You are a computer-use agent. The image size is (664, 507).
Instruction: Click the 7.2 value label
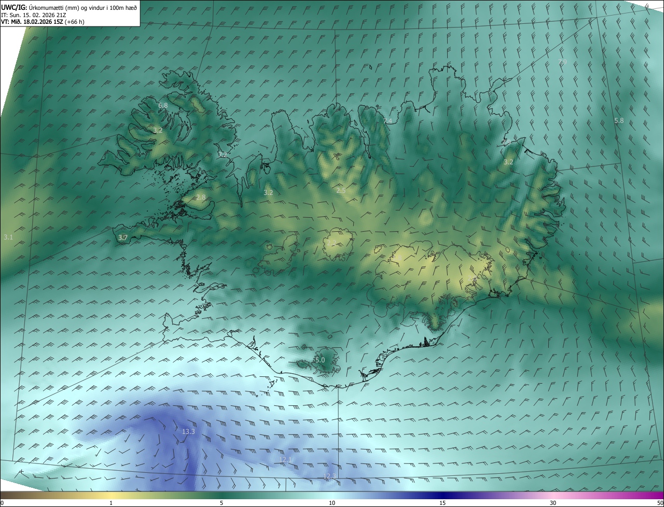(x=223, y=155)
